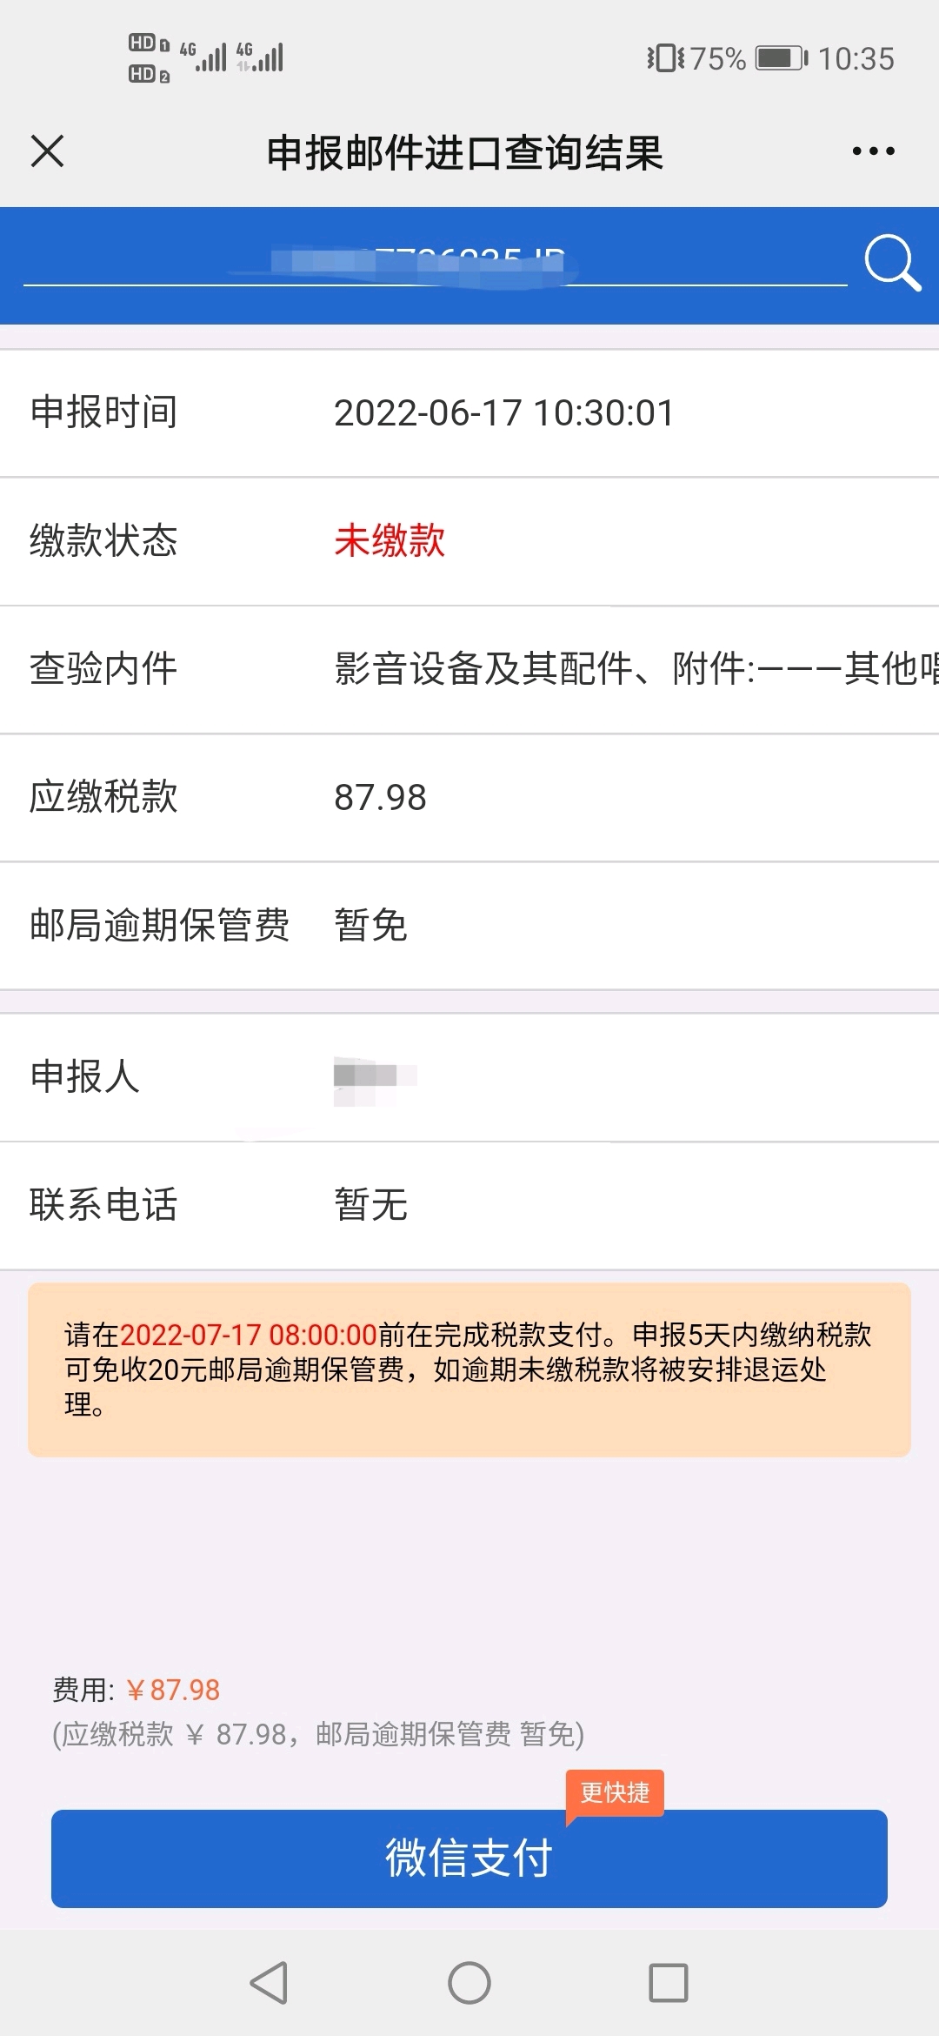Tap the 邮局逾期保管费 row
This screenshot has width=939, height=2036.
[469, 925]
